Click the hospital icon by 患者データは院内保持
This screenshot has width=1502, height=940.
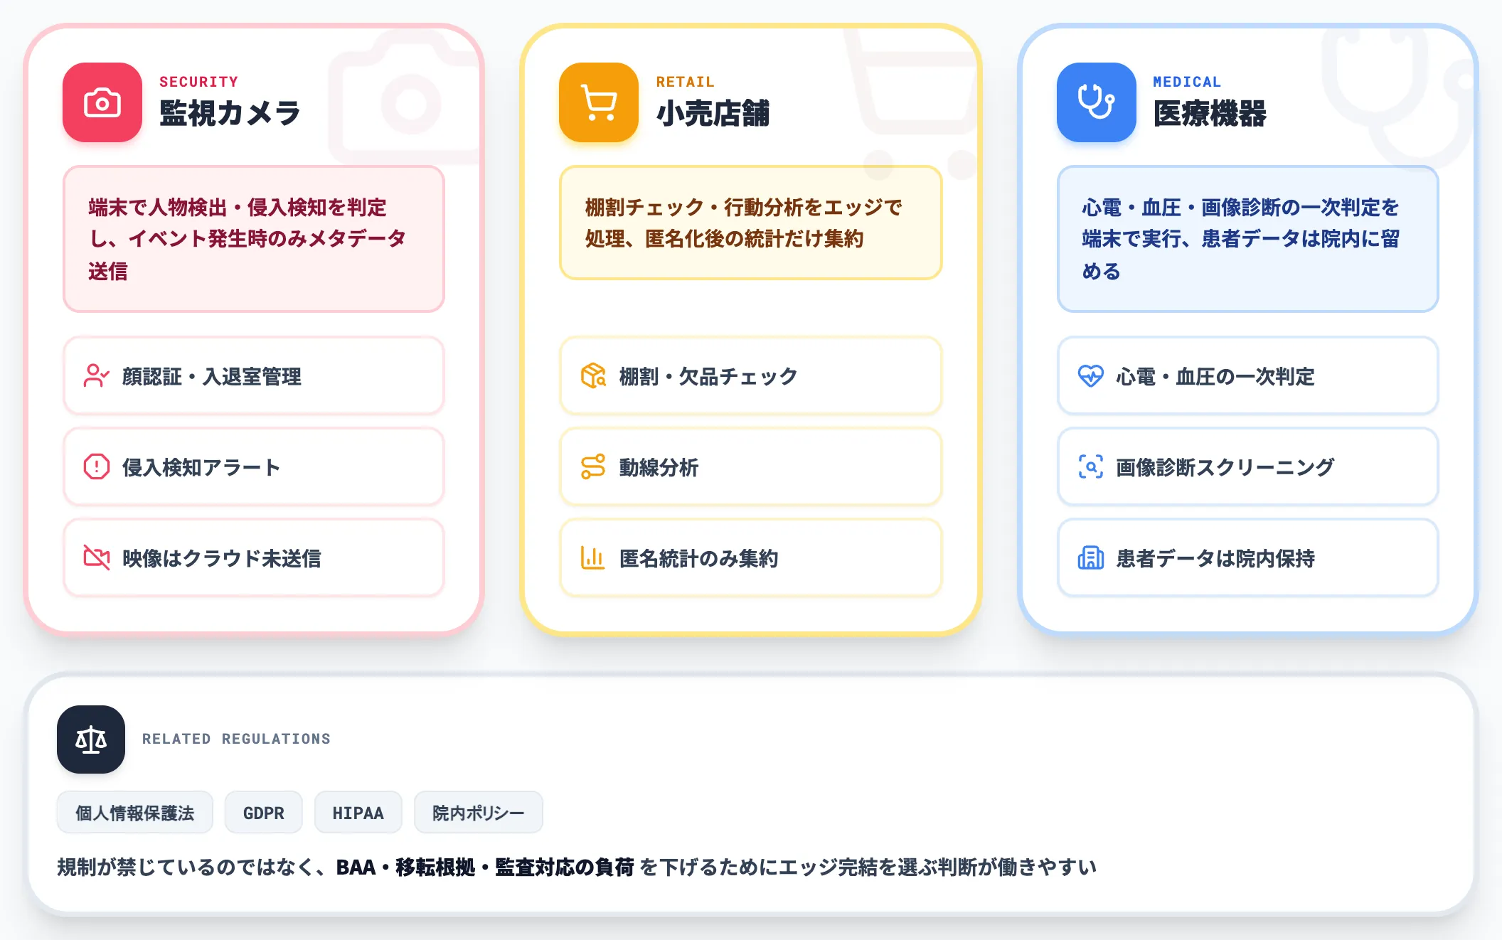(x=1090, y=558)
